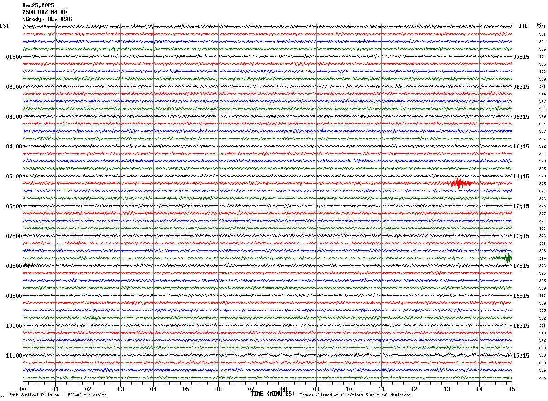Click minute 07 on the time axis
Image resolution: width=548 pixels, height=401 pixels.
pyautogui.click(x=251, y=389)
